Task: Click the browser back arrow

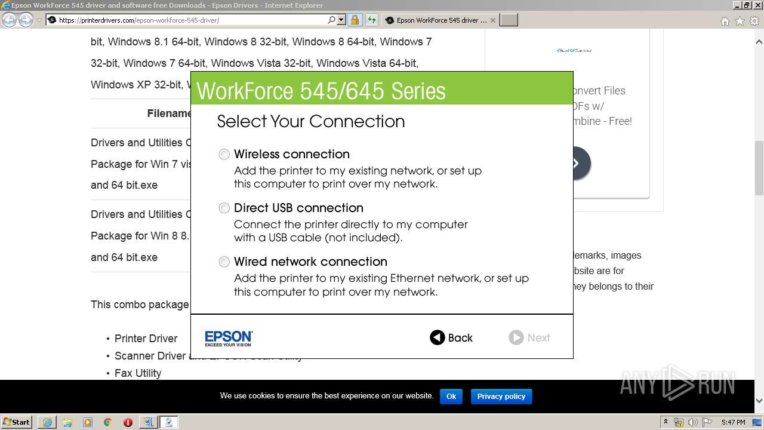Action: (x=9, y=20)
